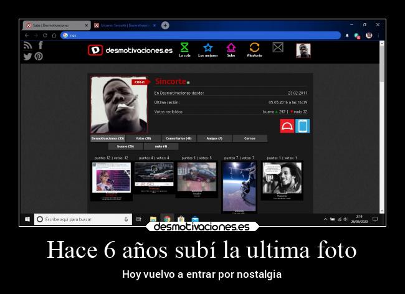The height and width of the screenshot is (294, 405).
Task: Go back with browser back arrow
Action: [27, 36]
